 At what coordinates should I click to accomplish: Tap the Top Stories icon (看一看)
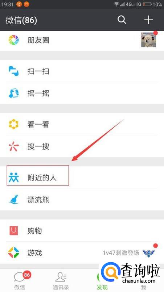click(14, 124)
